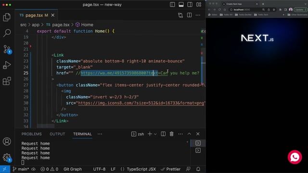Go back in the browser
This screenshot has width=308, height=173.
pos(209,10)
